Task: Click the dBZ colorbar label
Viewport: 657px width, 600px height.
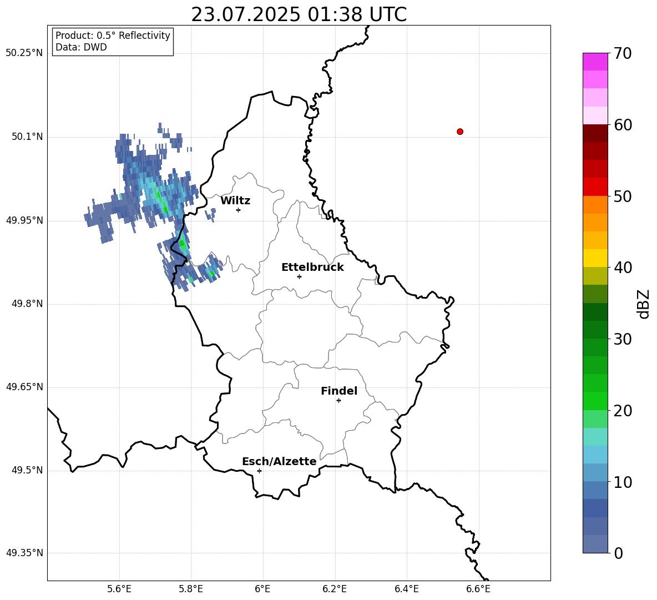Action: pyautogui.click(x=644, y=304)
